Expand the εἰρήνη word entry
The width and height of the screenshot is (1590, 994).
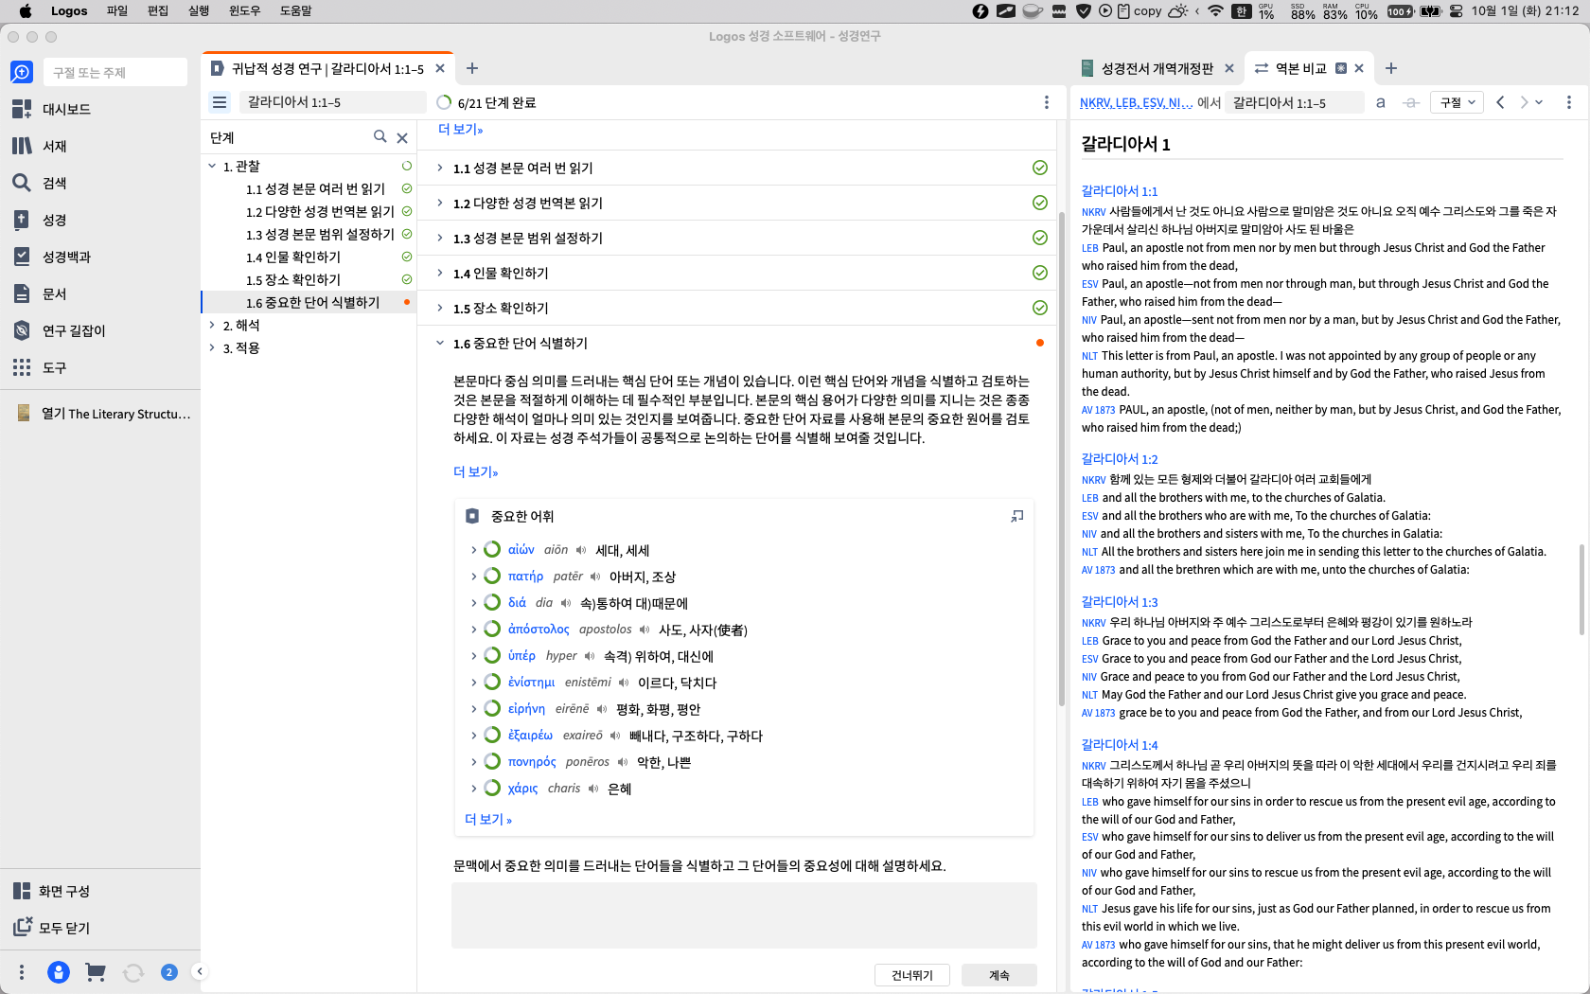(x=474, y=709)
